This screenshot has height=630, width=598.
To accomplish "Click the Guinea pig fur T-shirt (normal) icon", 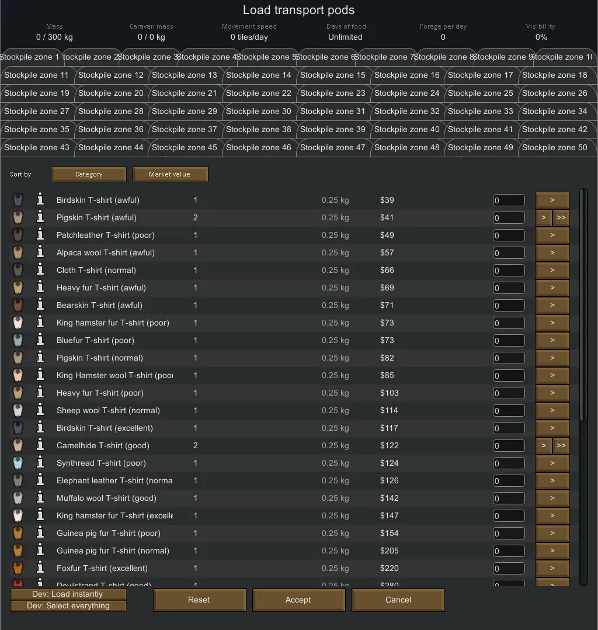I will pos(18,551).
